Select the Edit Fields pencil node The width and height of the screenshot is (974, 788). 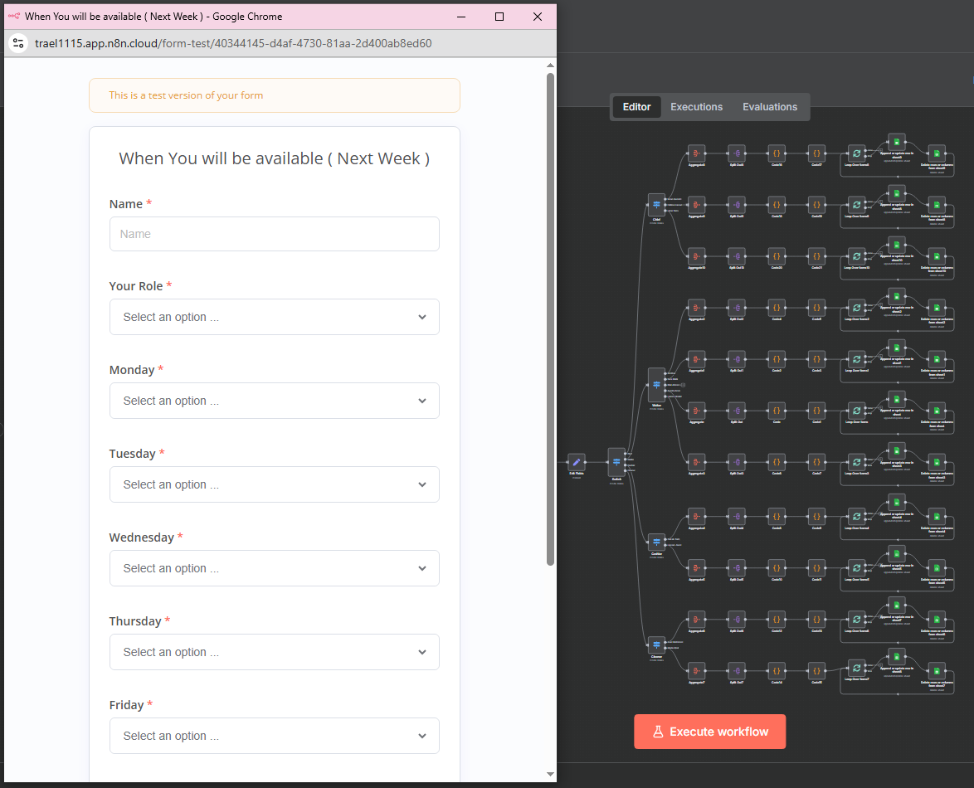(576, 462)
